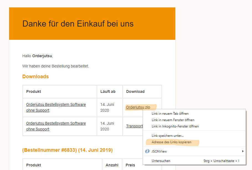Choose 'Link in neuem Tab öffnen'
The width and height of the screenshot is (252, 170).
[x=194, y=114]
